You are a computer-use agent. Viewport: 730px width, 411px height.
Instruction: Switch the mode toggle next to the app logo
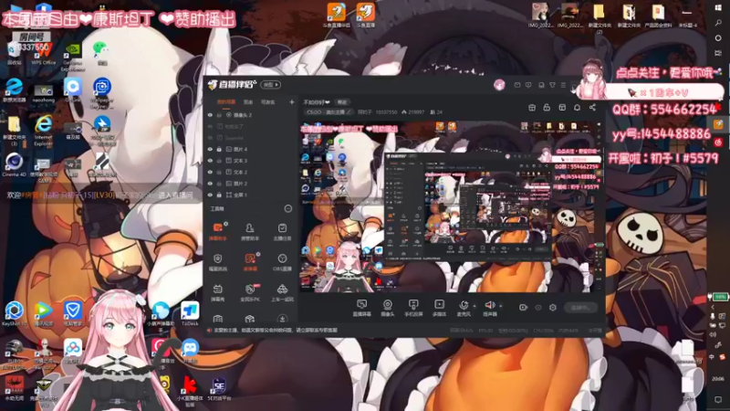pos(271,85)
